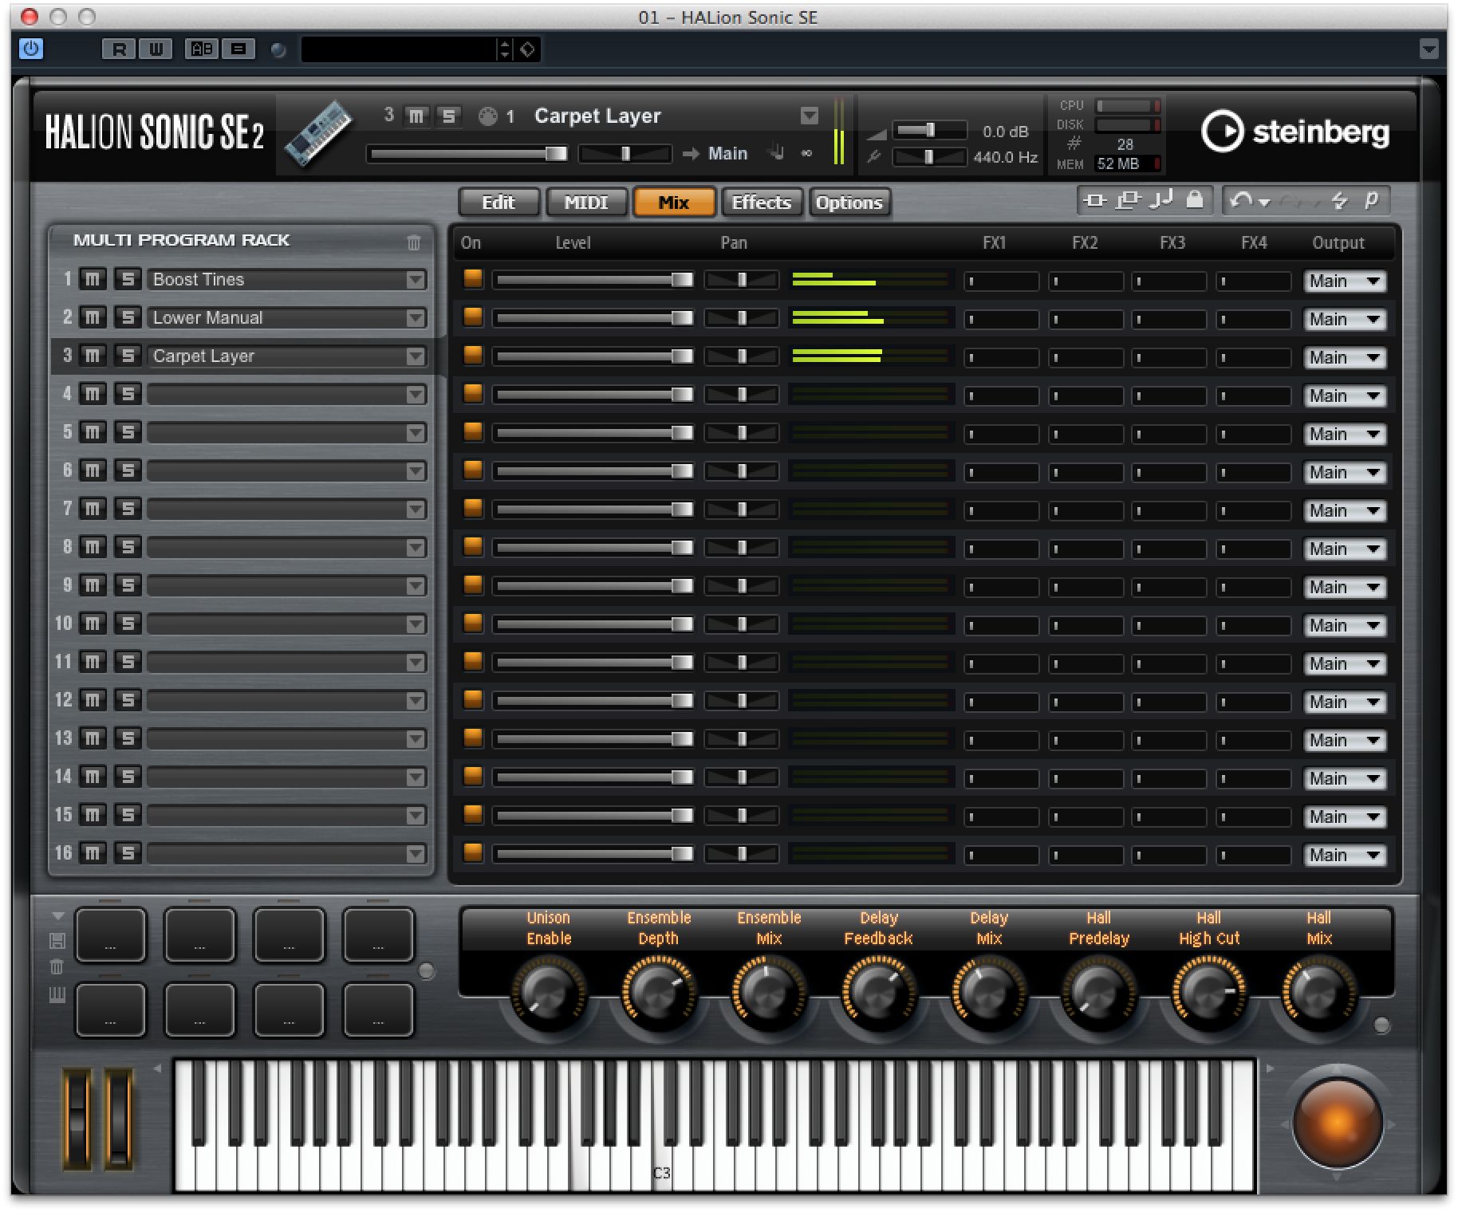Click the Ensemble Depth knob
The image size is (1458, 1212).
pyautogui.click(x=658, y=993)
